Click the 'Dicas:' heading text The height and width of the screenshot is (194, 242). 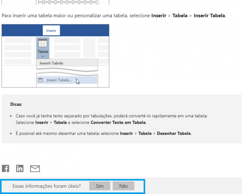pyautogui.click(x=16, y=104)
